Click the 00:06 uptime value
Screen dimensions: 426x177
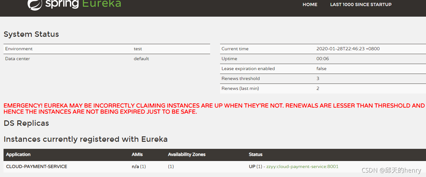click(323, 59)
